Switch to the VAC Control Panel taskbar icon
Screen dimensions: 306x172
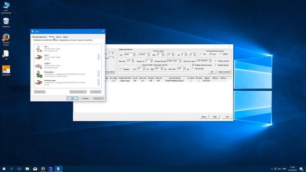[51, 169]
